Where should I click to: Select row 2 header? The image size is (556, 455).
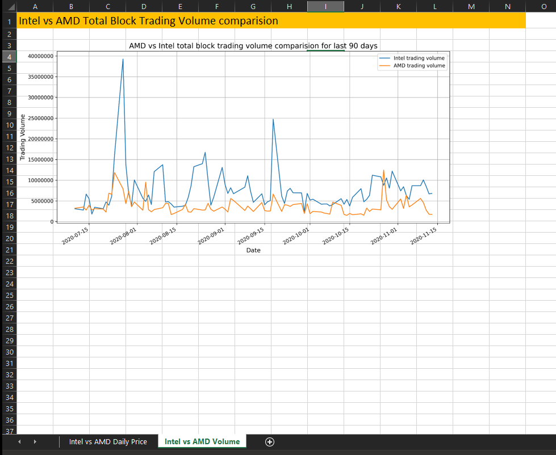pos(9,35)
